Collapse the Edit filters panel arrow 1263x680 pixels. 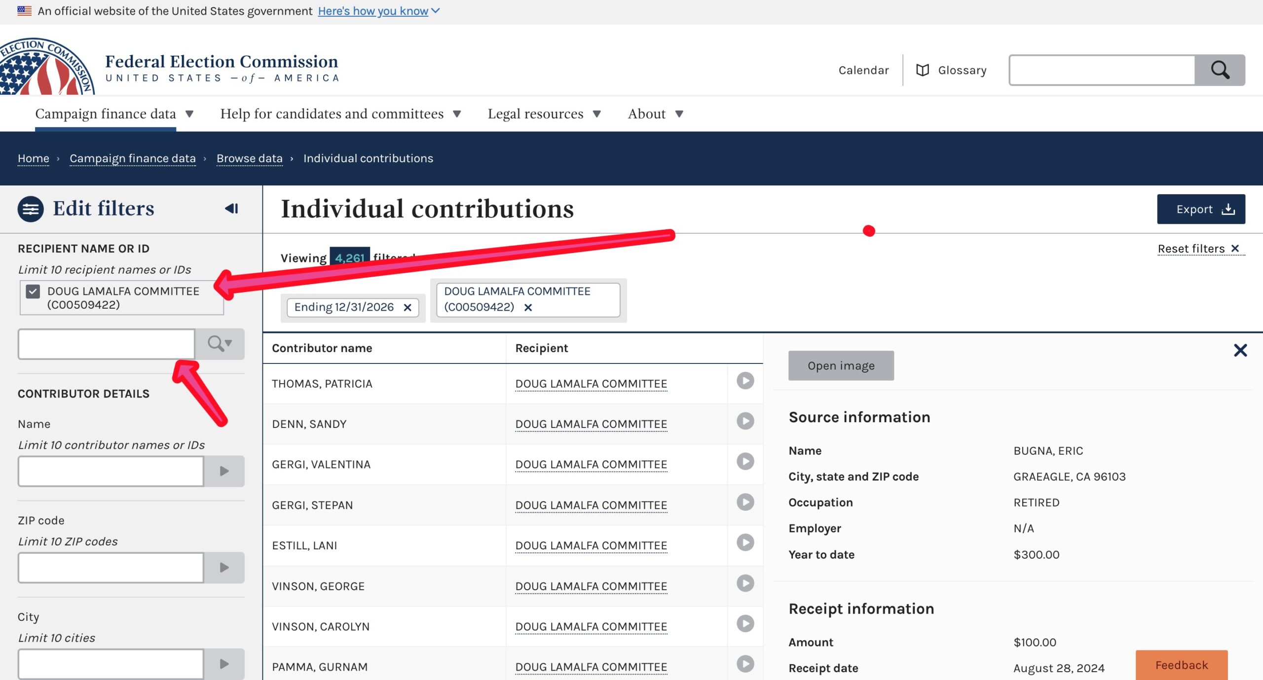[231, 209]
